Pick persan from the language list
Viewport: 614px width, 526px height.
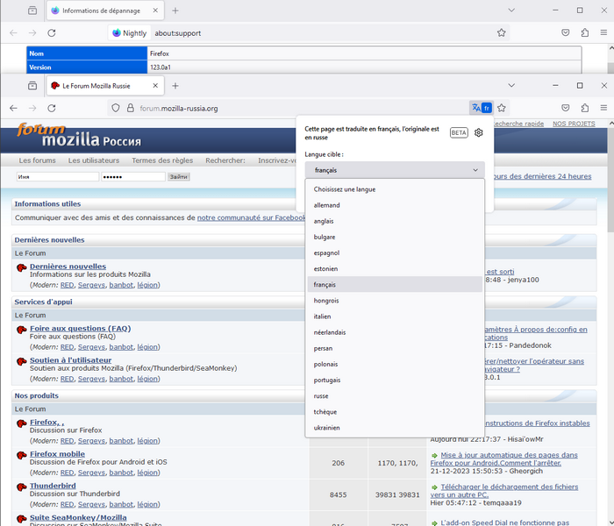[395, 348]
